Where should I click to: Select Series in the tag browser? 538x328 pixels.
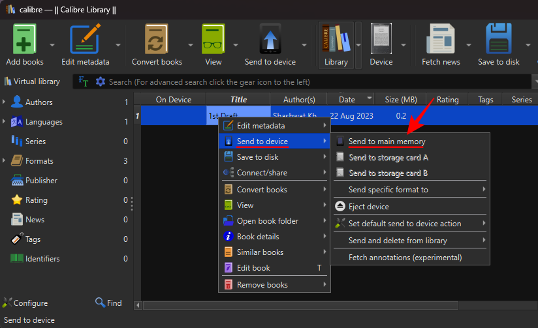coord(35,142)
